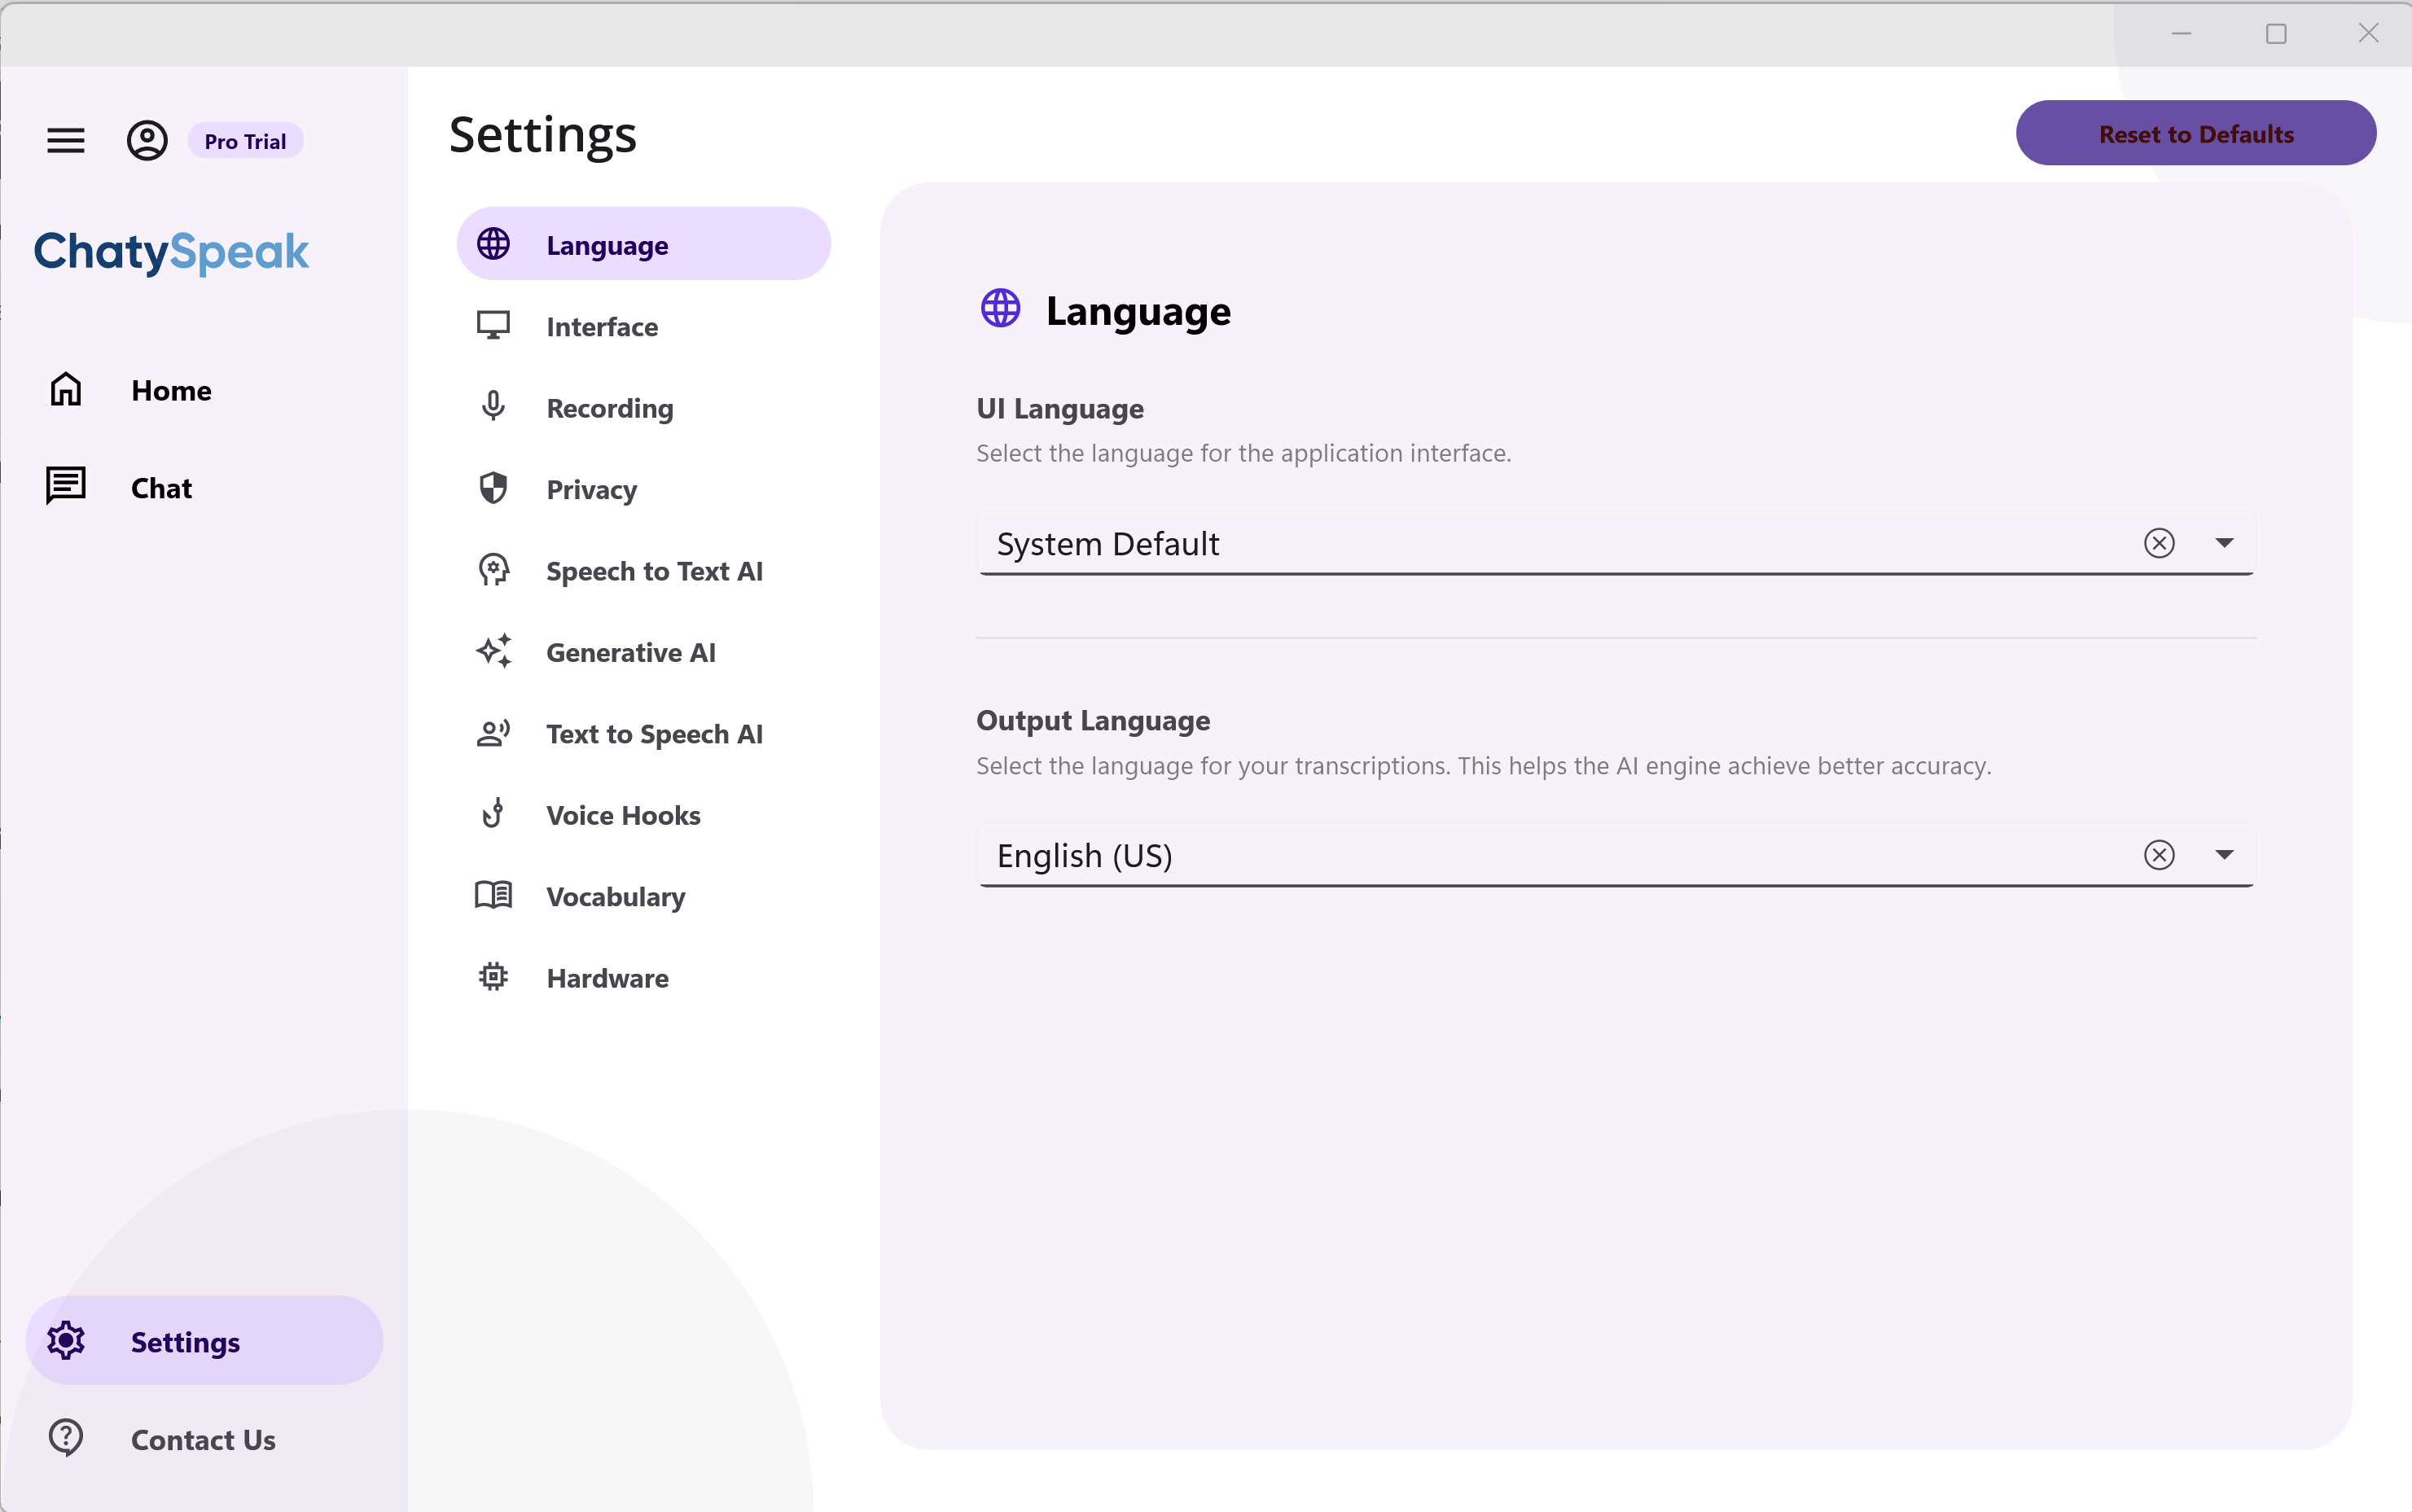Click the System Default language field
The width and height of the screenshot is (2412, 1512).
[x=1616, y=543]
